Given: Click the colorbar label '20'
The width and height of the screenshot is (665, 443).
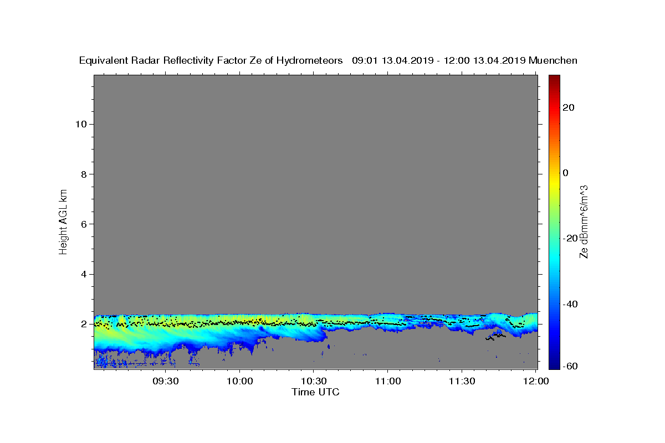Looking at the screenshot, I should click(569, 107).
